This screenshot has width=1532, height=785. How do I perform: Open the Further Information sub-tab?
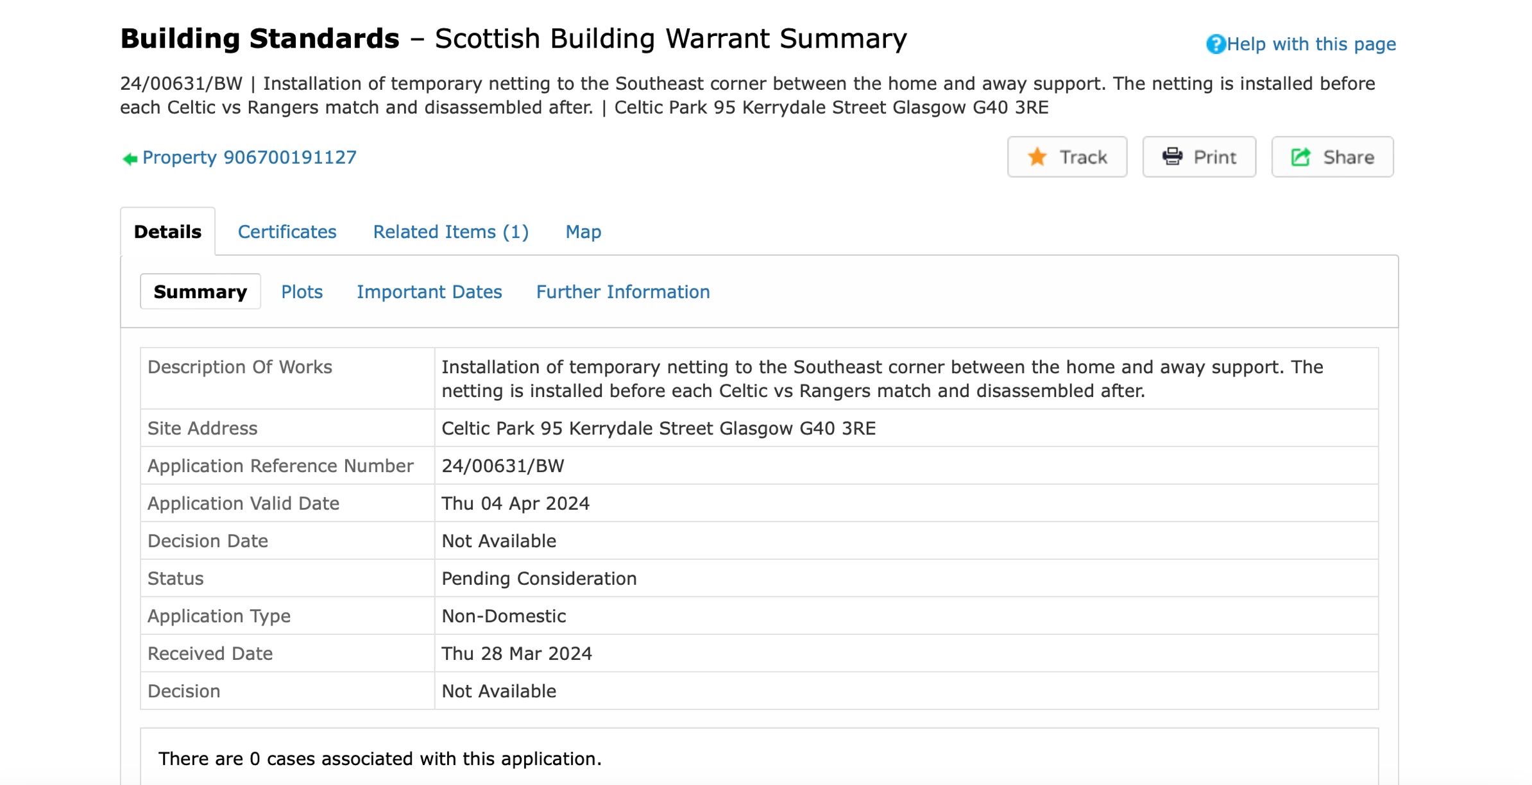(622, 292)
